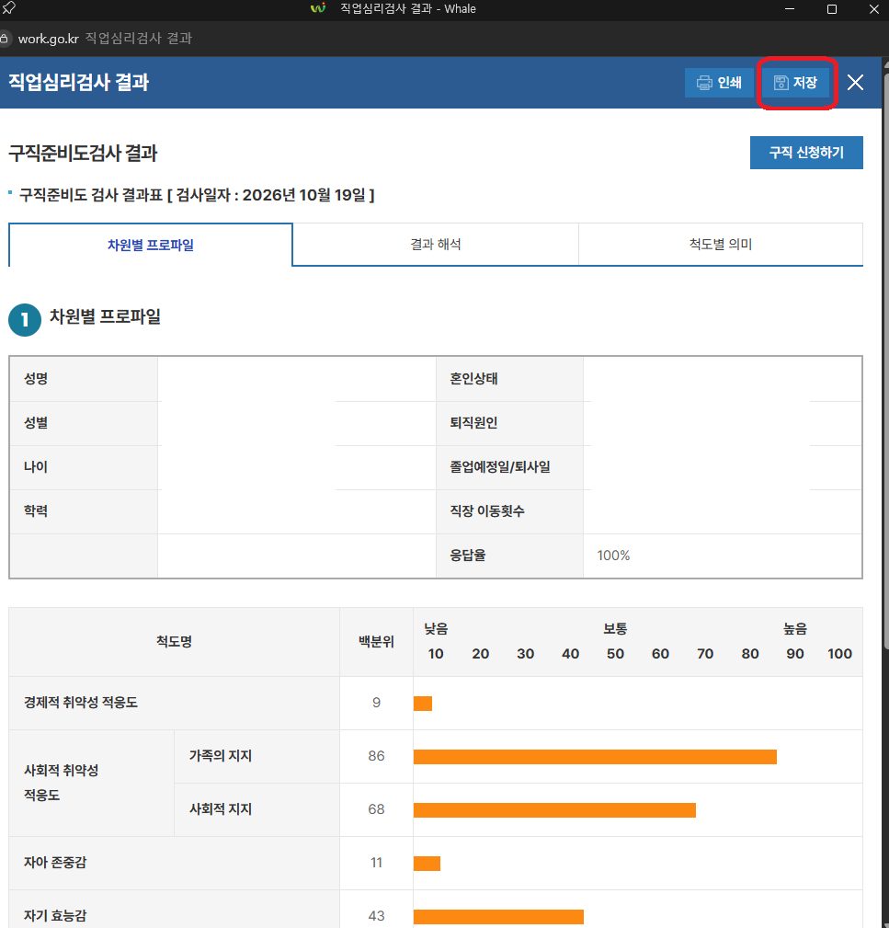Click the 척도명 column header

[x=174, y=642]
